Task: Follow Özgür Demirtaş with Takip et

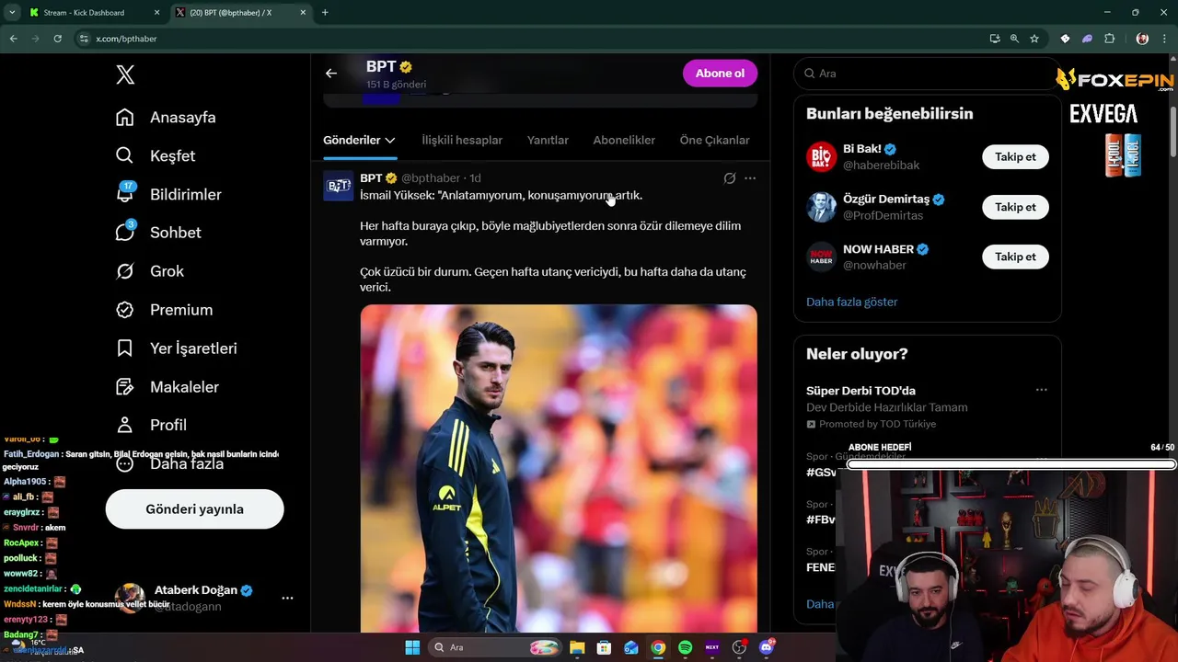Action: click(1015, 207)
